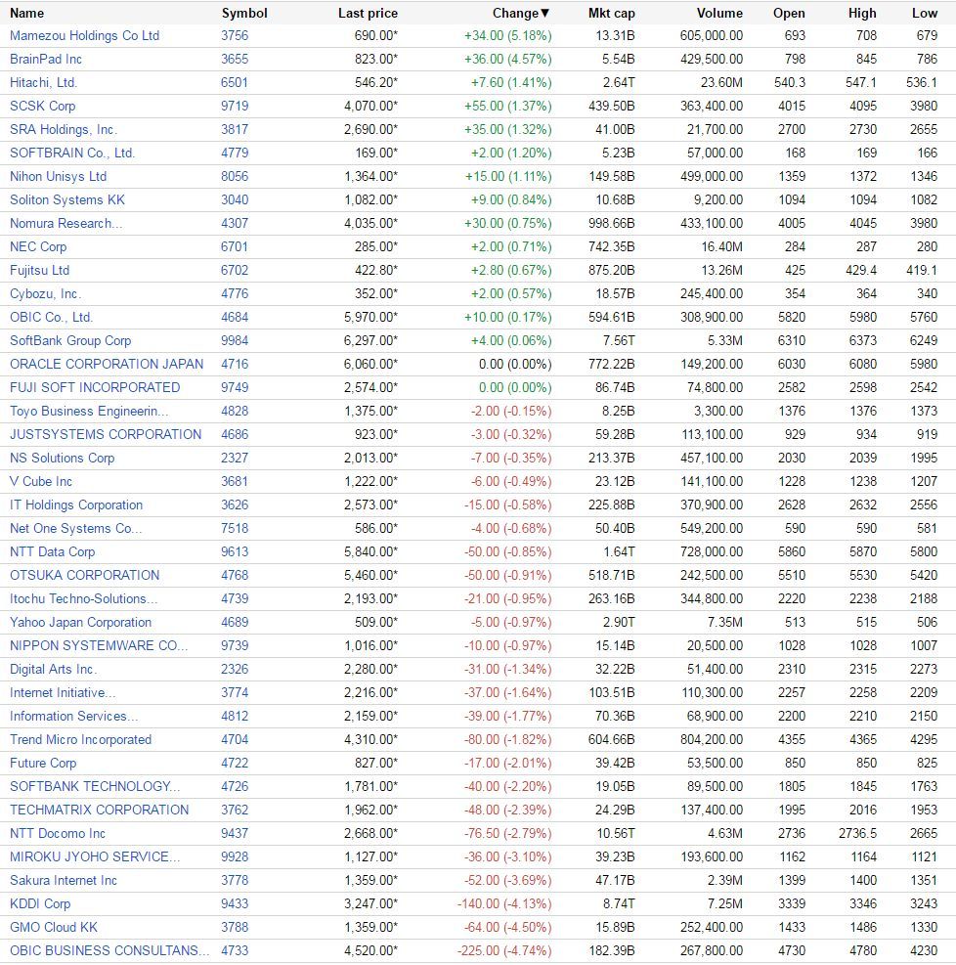Open Mamezou Holdings Co Ltd link
Screen dimensions: 956x965
(x=85, y=36)
